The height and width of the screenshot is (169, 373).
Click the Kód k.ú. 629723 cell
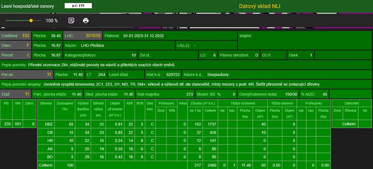coord(163,75)
